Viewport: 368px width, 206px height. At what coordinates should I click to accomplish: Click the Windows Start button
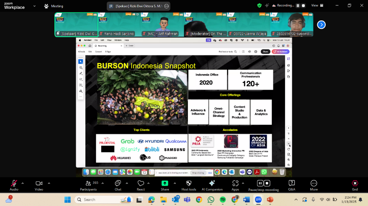click(67, 199)
